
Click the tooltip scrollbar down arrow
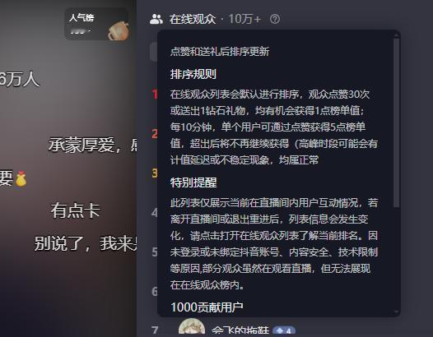point(397,312)
